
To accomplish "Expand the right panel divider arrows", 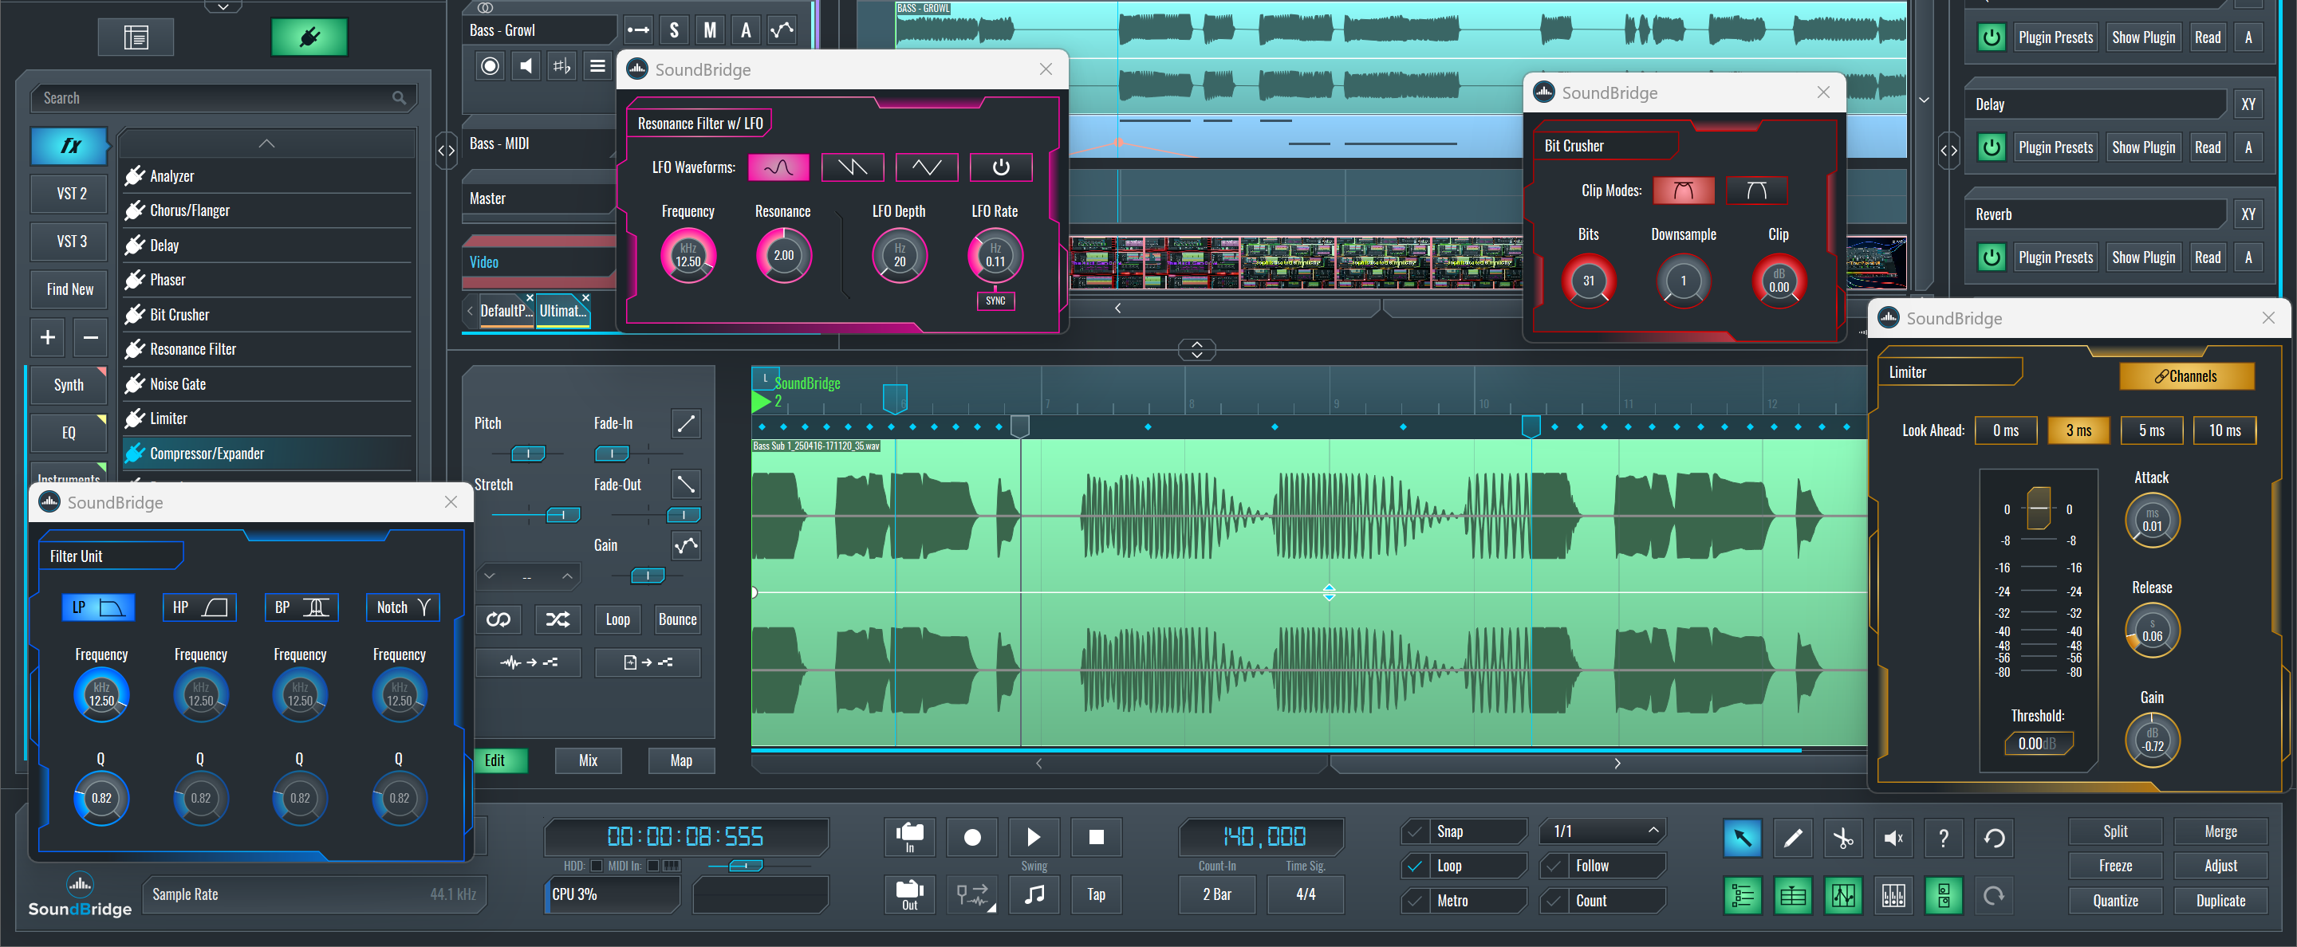I will click(1949, 151).
